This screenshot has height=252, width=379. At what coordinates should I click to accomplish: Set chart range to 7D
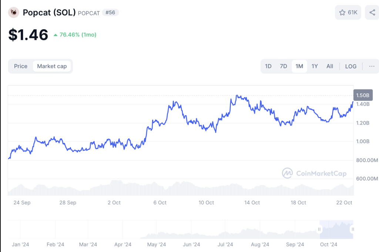[x=283, y=66]
